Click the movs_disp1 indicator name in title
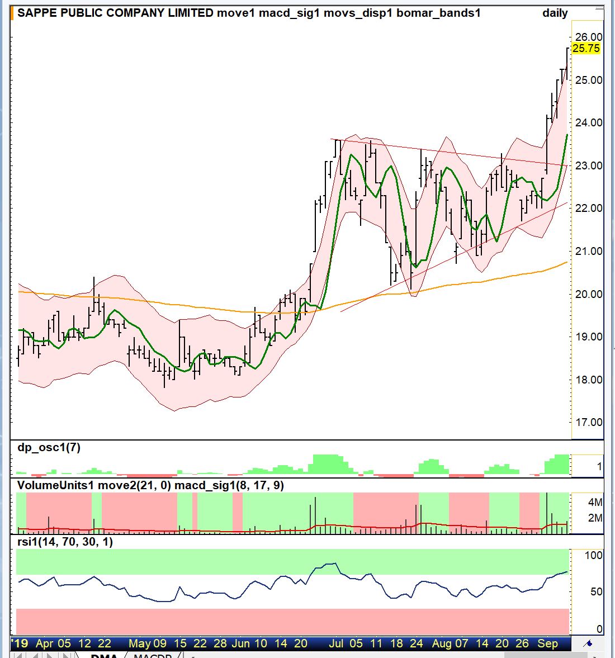Viewport: 615px width, 658px height. tap(358, 13)
